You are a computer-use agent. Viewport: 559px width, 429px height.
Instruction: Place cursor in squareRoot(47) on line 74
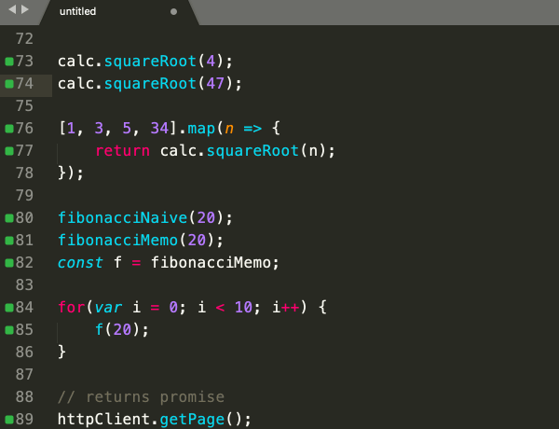coord(169,84)
